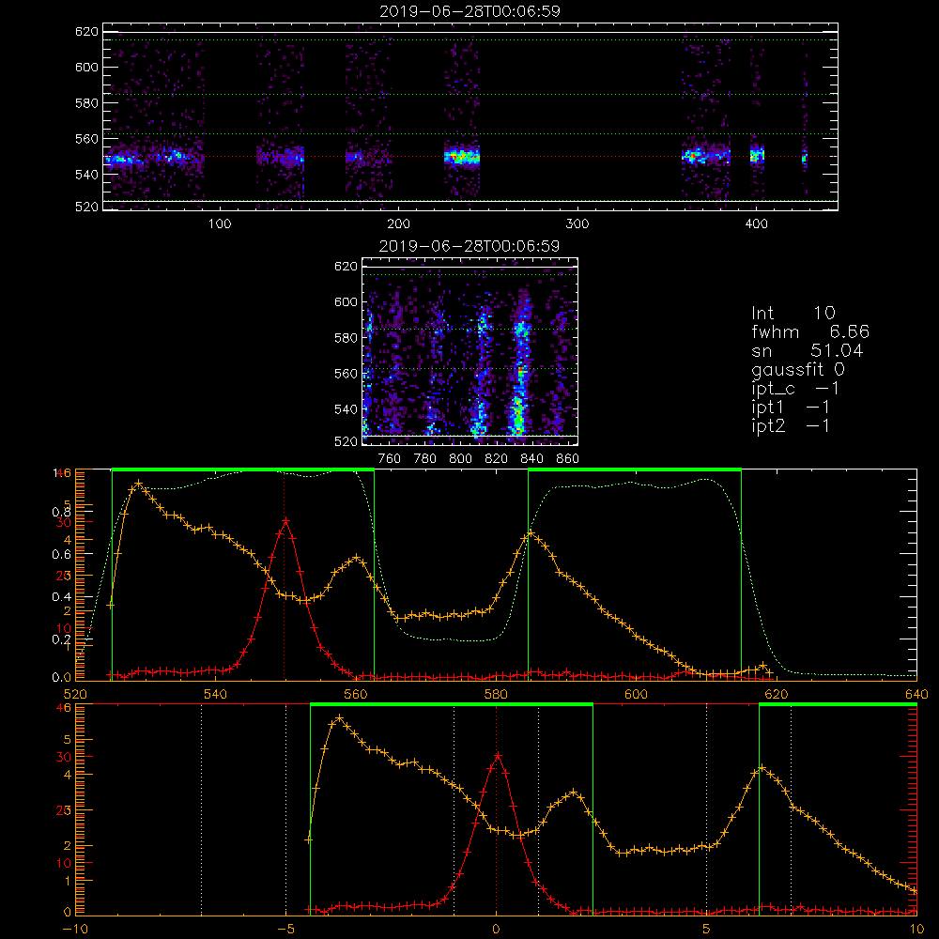The height and width of the screenshot is (939, 939).
Task: Click the 0.8 label on the profile plot y-axis
Action: click(x=61, y=512)
